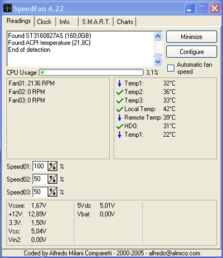
Task: Click the Speed03 up/down stepper
Action: [x=52, y=192]
